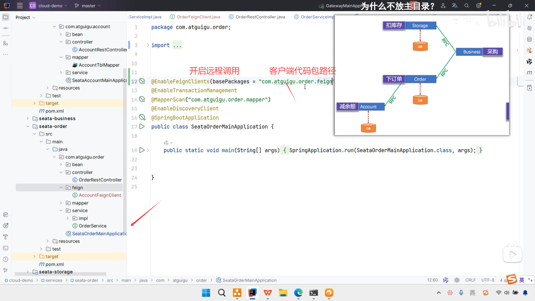Open the Git tool window icon
This screenshot has height=301, width=535.
tap(6, 270)
